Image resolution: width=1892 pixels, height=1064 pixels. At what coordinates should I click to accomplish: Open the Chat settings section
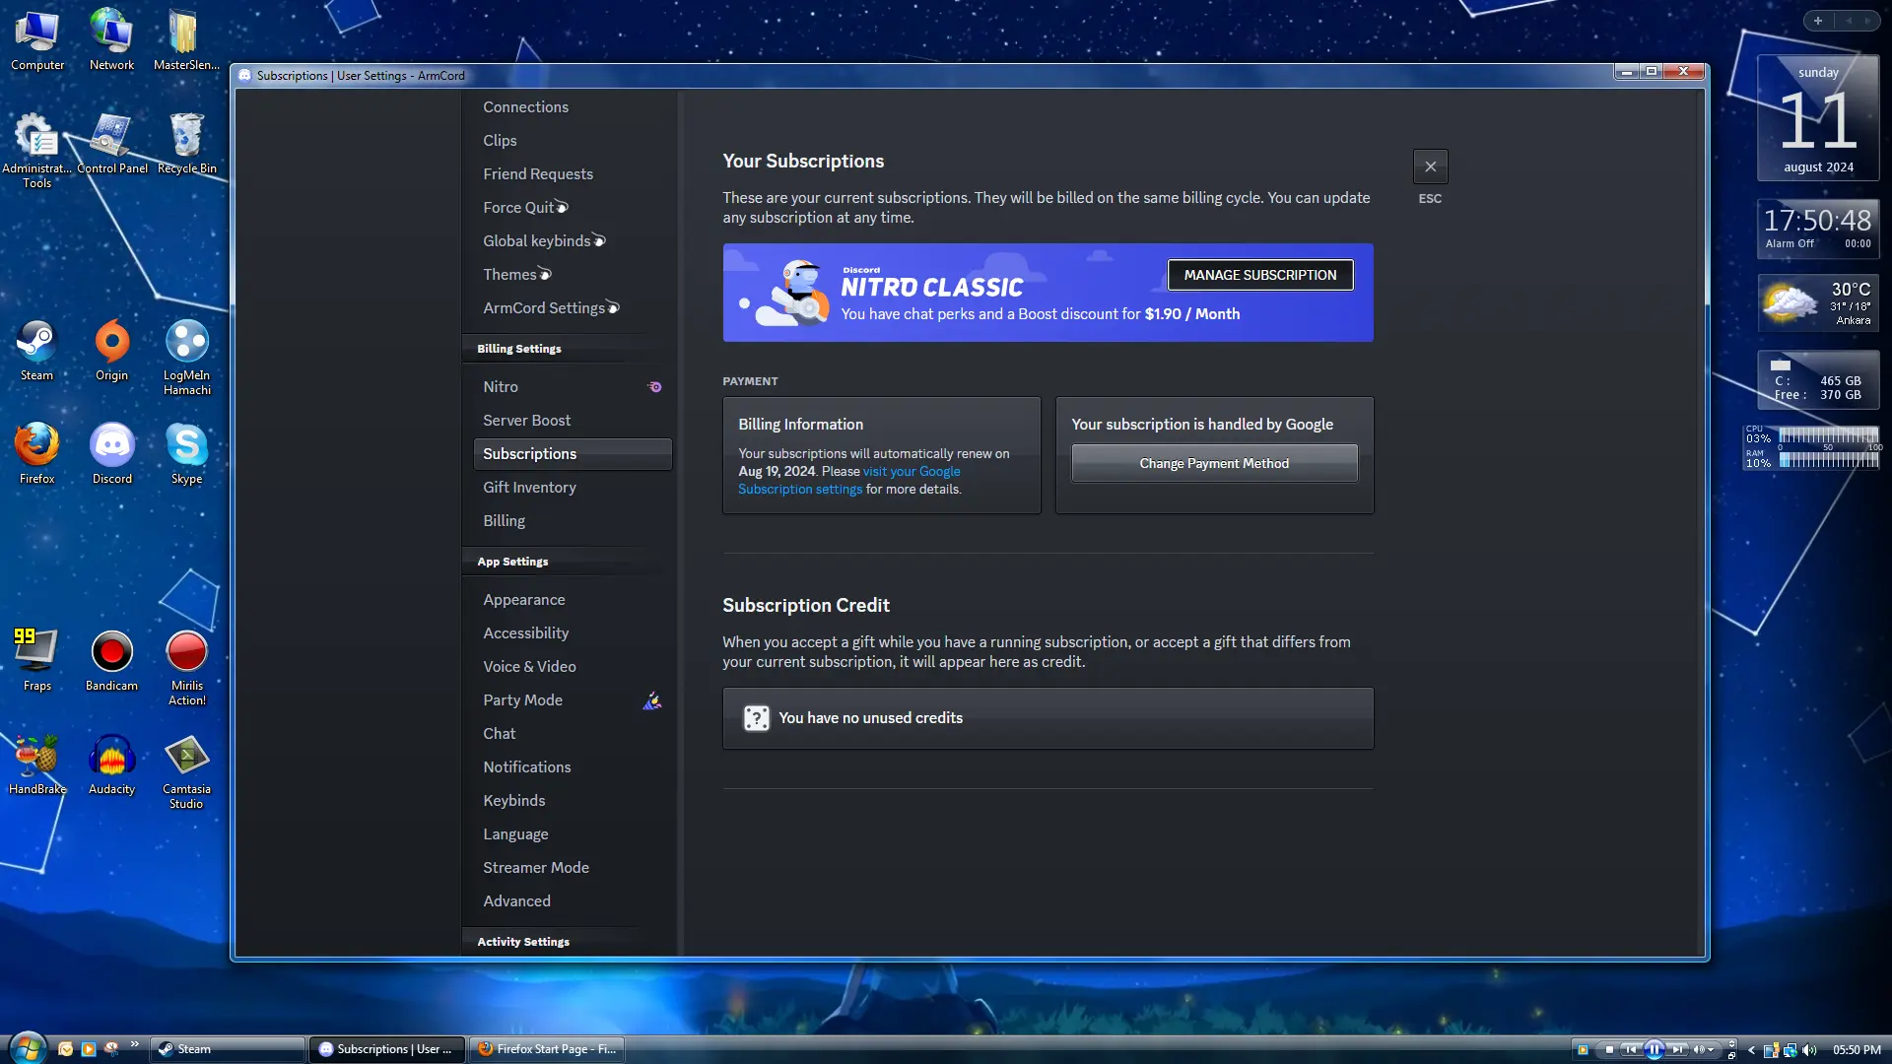click(499, 734)
